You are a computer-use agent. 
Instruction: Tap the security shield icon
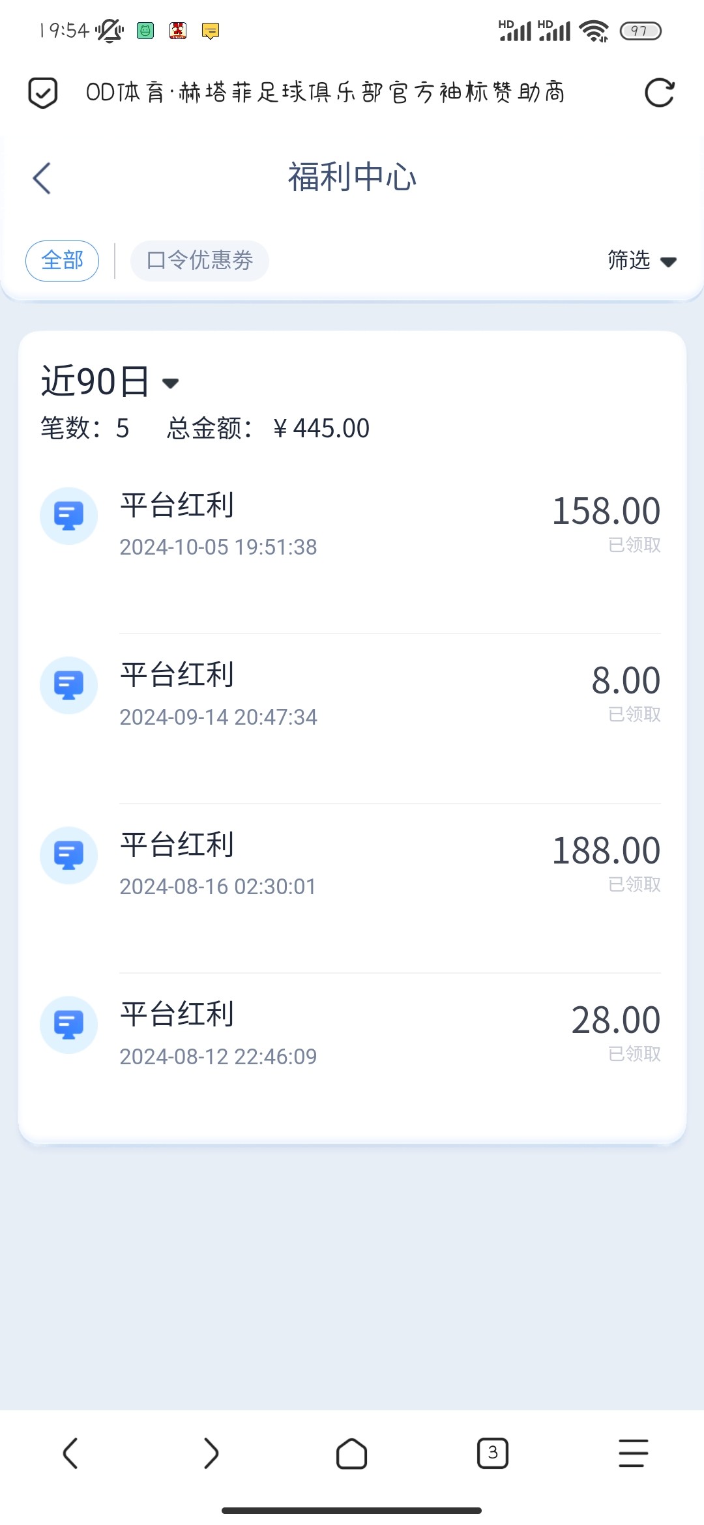click(43, 93)
